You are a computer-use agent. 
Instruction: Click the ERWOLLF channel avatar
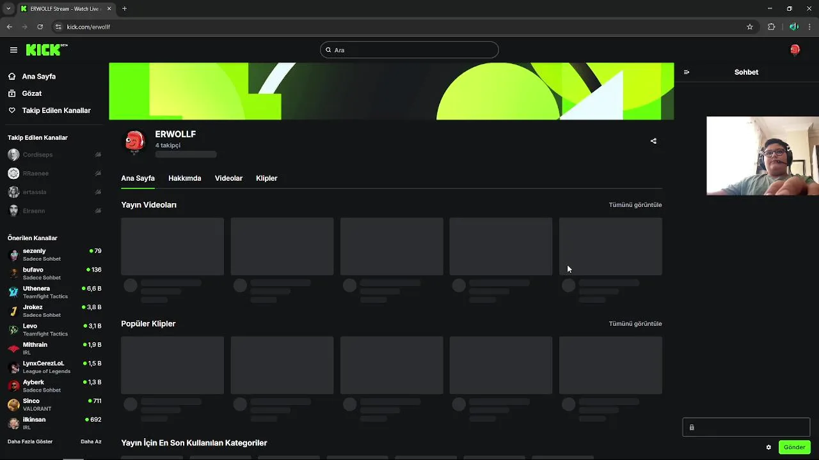tap(134, 141)
